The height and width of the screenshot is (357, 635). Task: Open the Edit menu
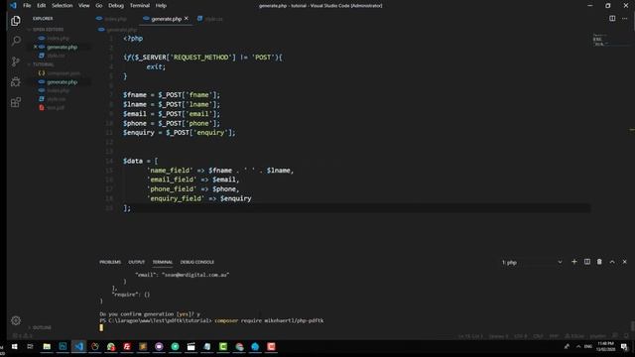(42, 6)
